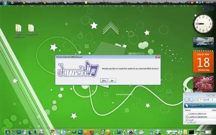Open the green frog face dock icon
Screen dimensions: 216x135
[69, 132]
